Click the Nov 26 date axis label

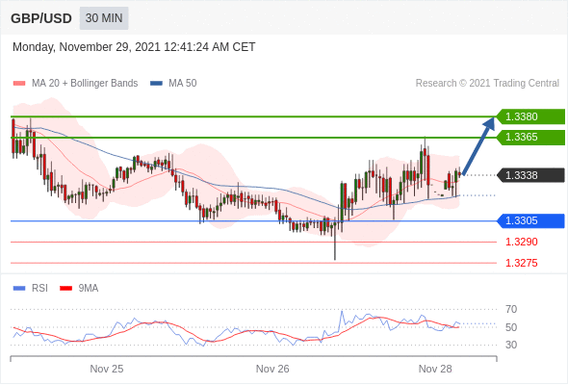coord(272,369)
